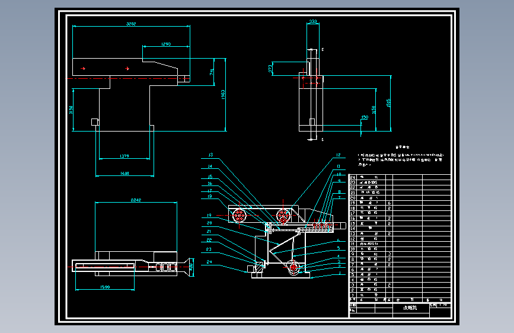Select assembly callout number 15
Screen dimensions: 514x333
click(210, 177)
